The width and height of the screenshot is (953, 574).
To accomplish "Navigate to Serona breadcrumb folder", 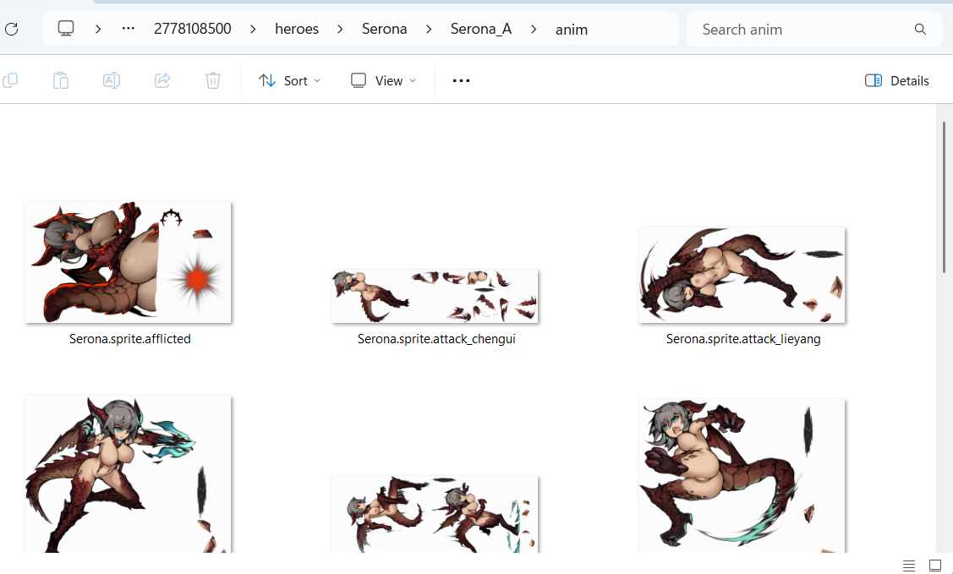I will tap(384, 29).
